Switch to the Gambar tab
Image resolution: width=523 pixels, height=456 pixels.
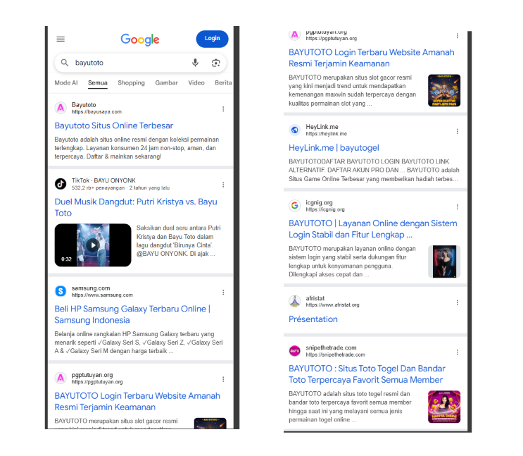(x=166, y=82)
